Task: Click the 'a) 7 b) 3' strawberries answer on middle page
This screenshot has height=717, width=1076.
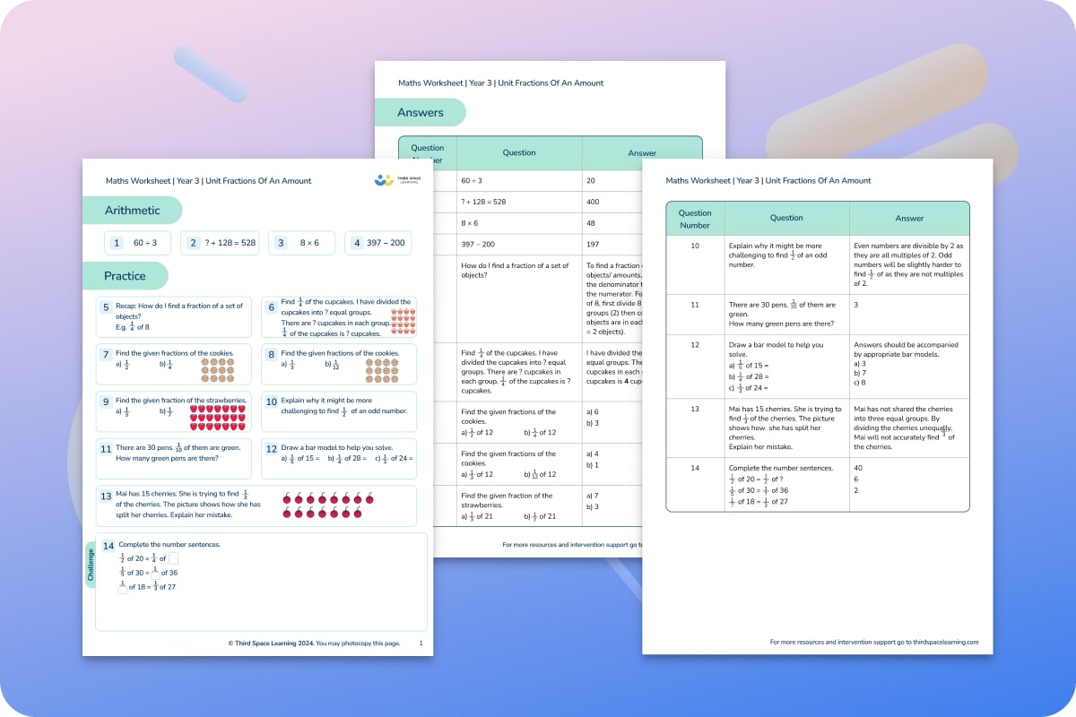Action: (592, 501)
